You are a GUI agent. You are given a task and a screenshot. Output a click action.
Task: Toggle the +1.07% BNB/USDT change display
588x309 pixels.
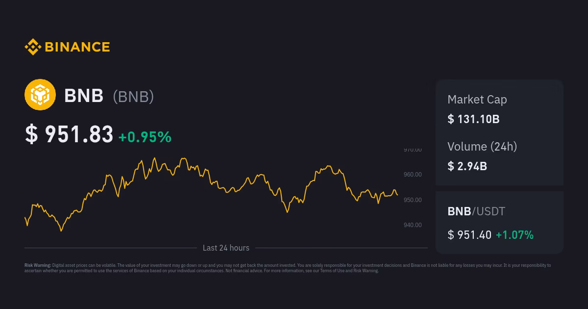pos(515,235)
